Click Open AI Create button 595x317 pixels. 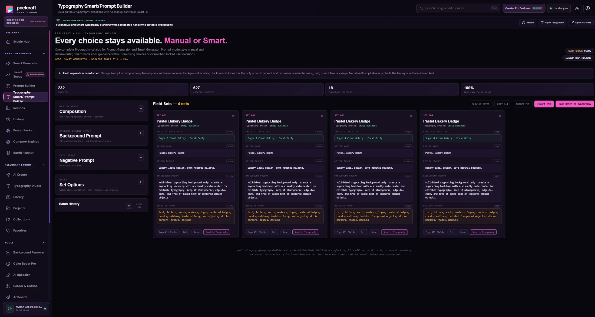pyautogui.click(x=581, y=23)
